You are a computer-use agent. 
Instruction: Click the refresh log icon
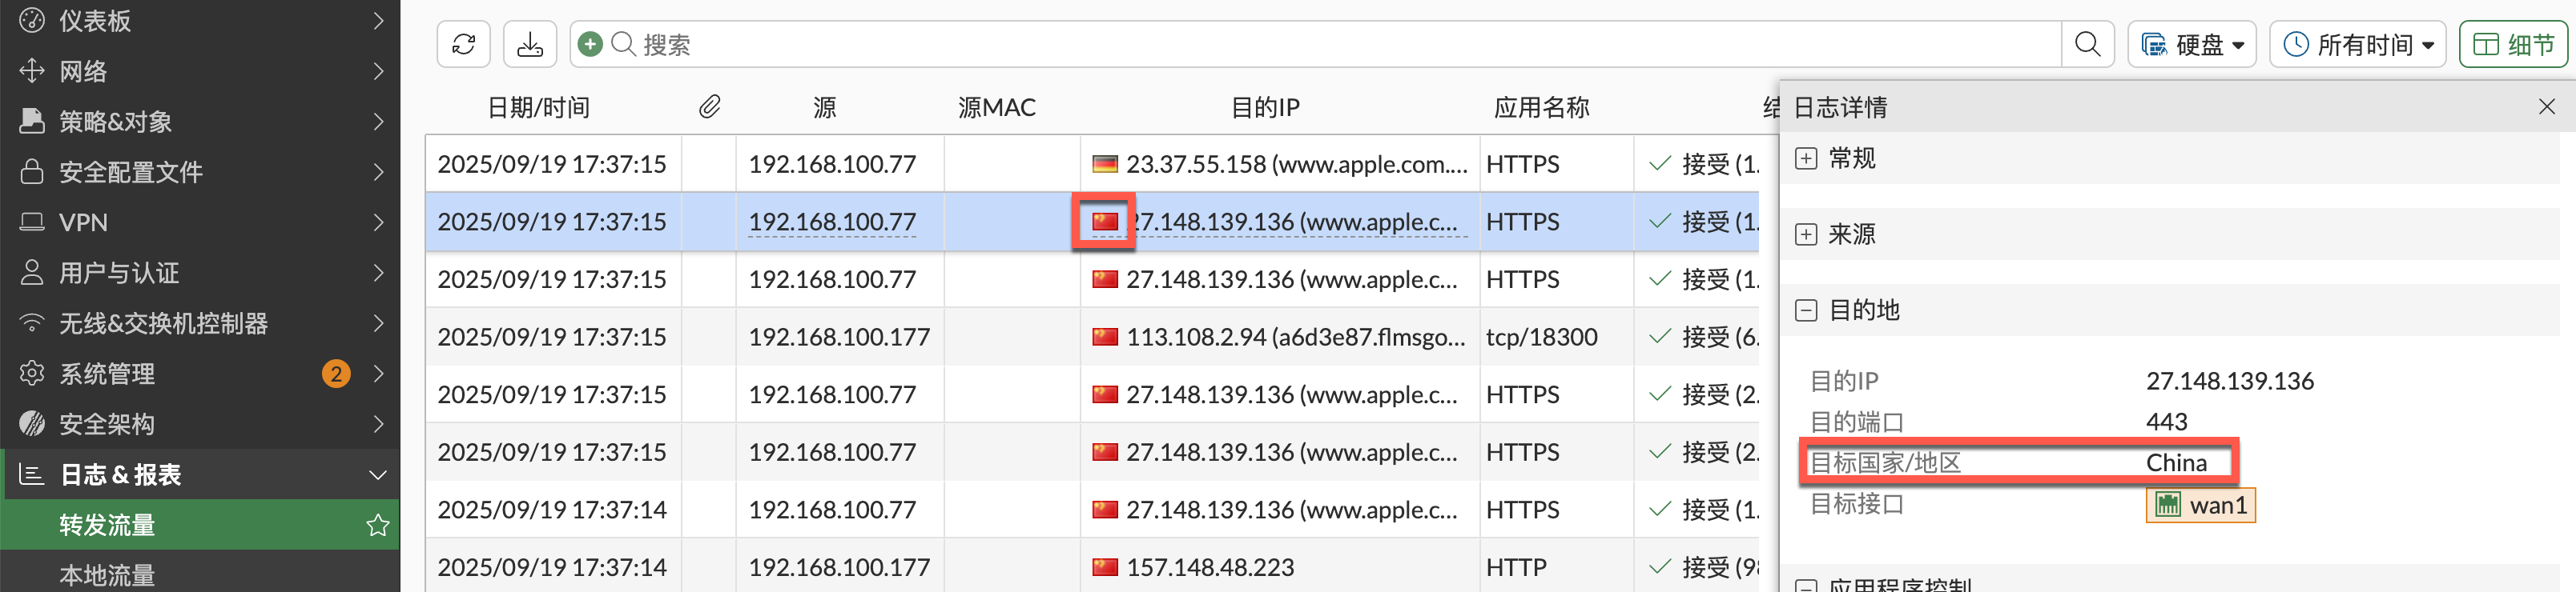[x=463, y=45]
